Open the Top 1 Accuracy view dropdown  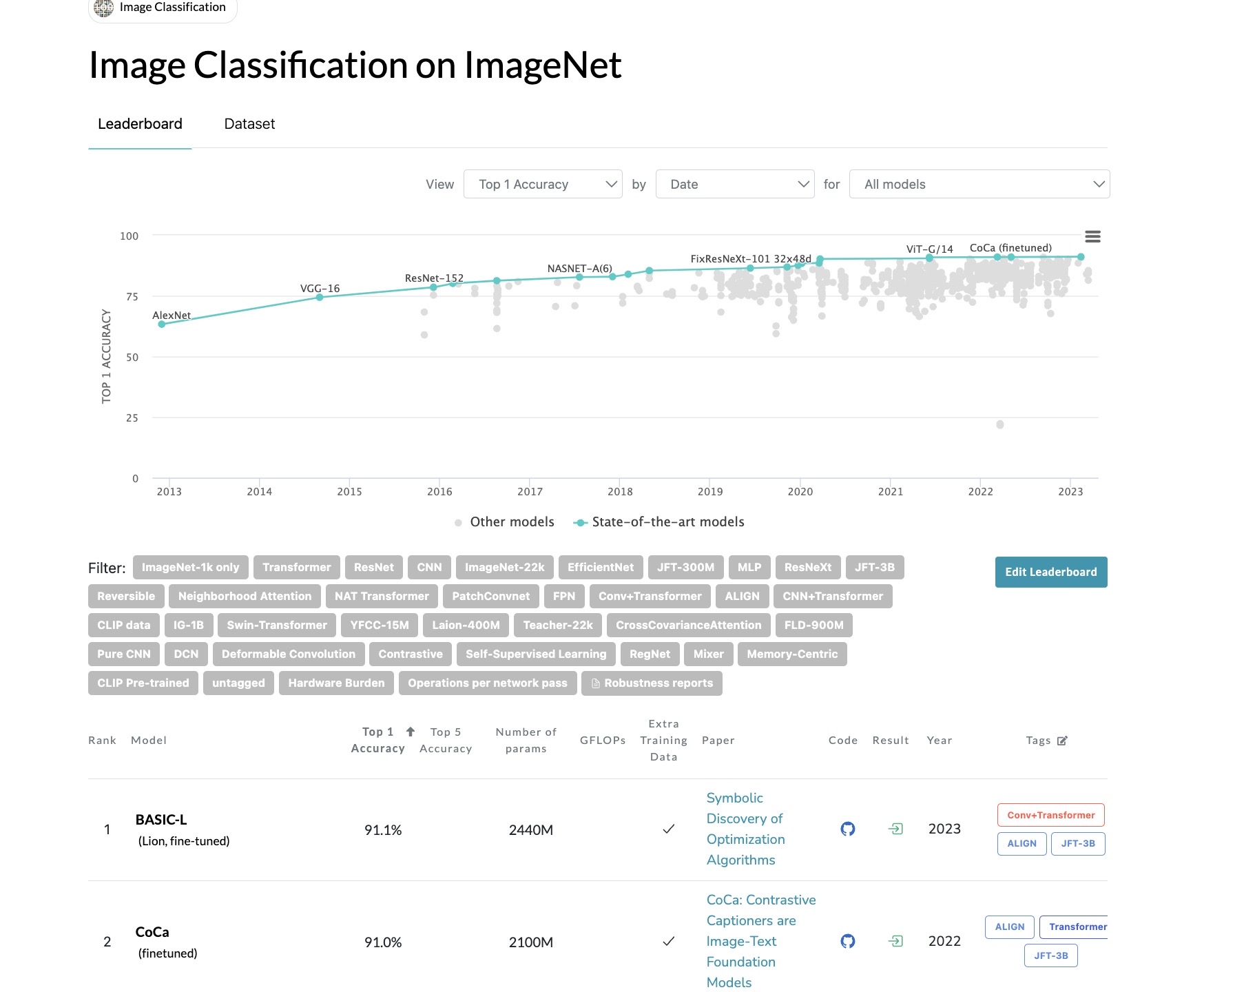point(543,185)
